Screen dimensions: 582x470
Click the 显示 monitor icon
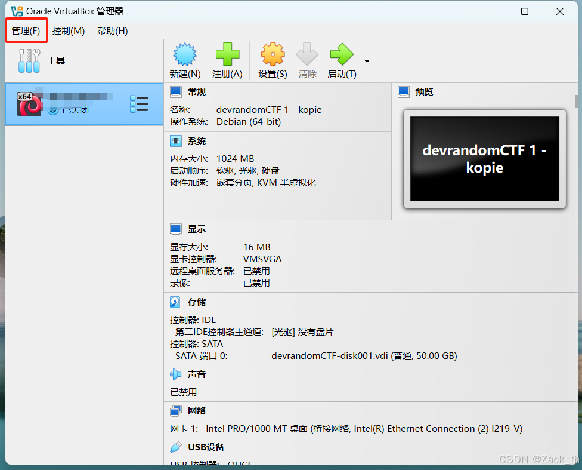point(176,229)
